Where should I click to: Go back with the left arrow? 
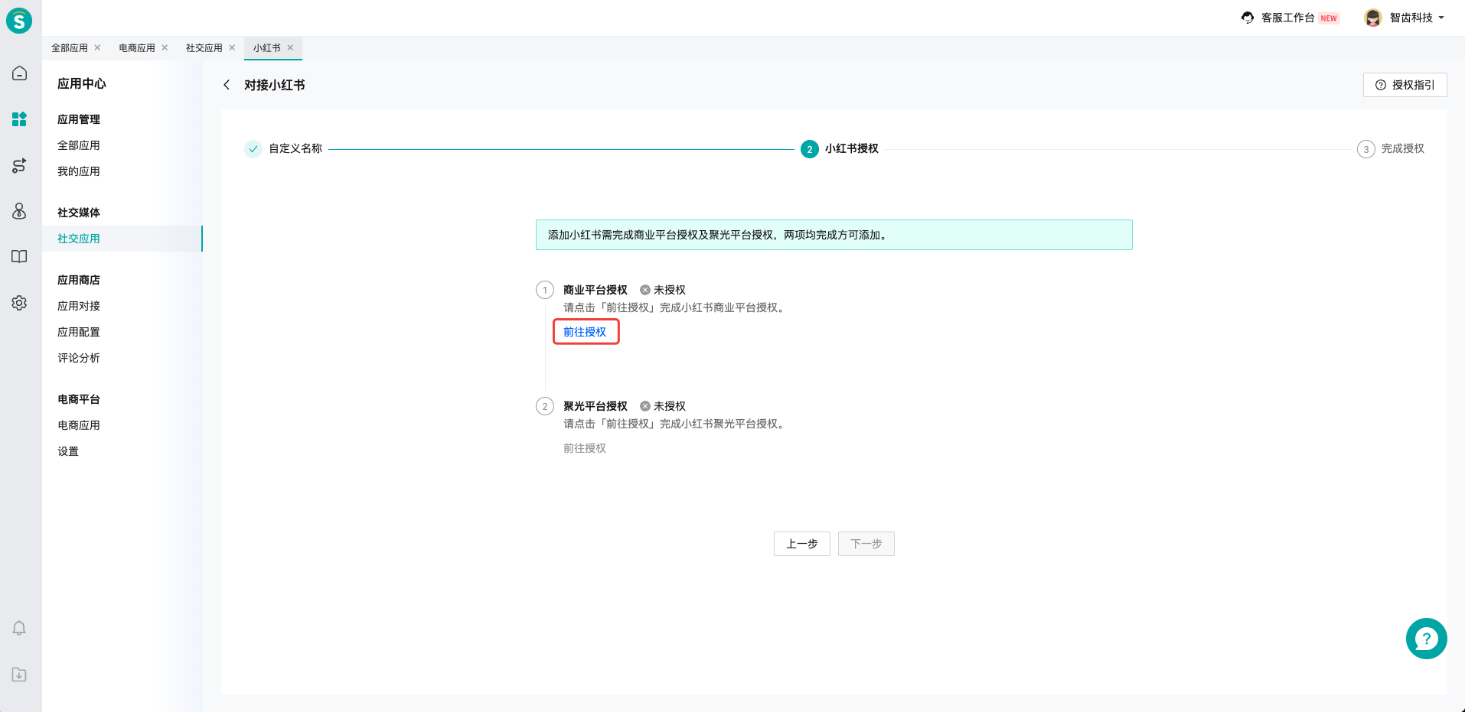227,85
